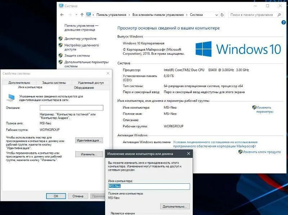Click shield icon beside 'Настройка удаленного доступа'
Screen dimensions: 288x215
(60, 45)
